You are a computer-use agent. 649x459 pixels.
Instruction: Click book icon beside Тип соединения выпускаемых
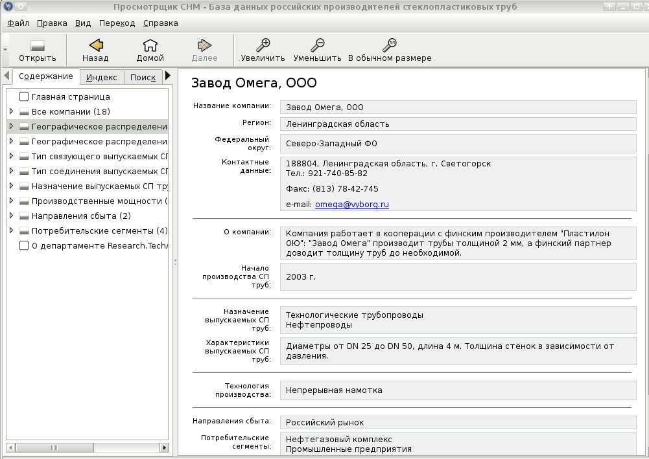[24, 172]
